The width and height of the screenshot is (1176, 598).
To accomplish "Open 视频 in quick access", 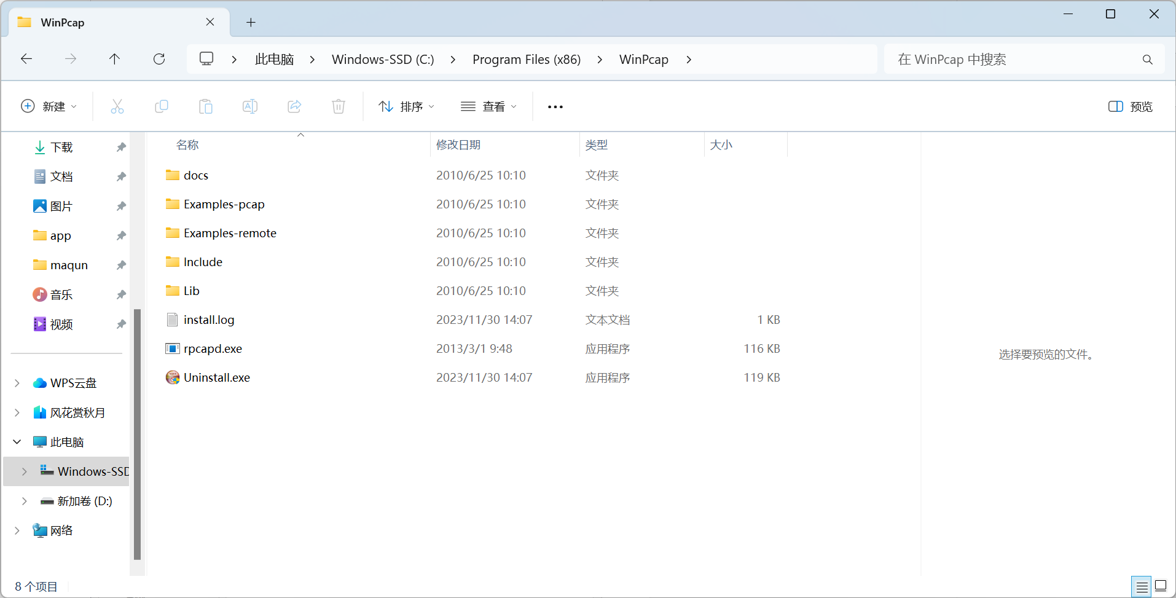I will [x=61, y=324].
